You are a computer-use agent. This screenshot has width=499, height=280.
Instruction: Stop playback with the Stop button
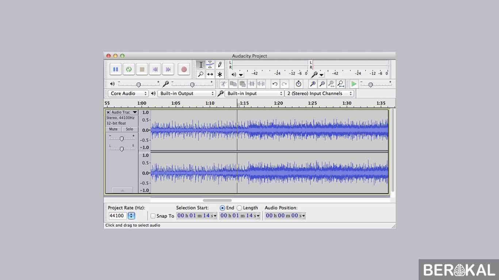tap(142, 69)
